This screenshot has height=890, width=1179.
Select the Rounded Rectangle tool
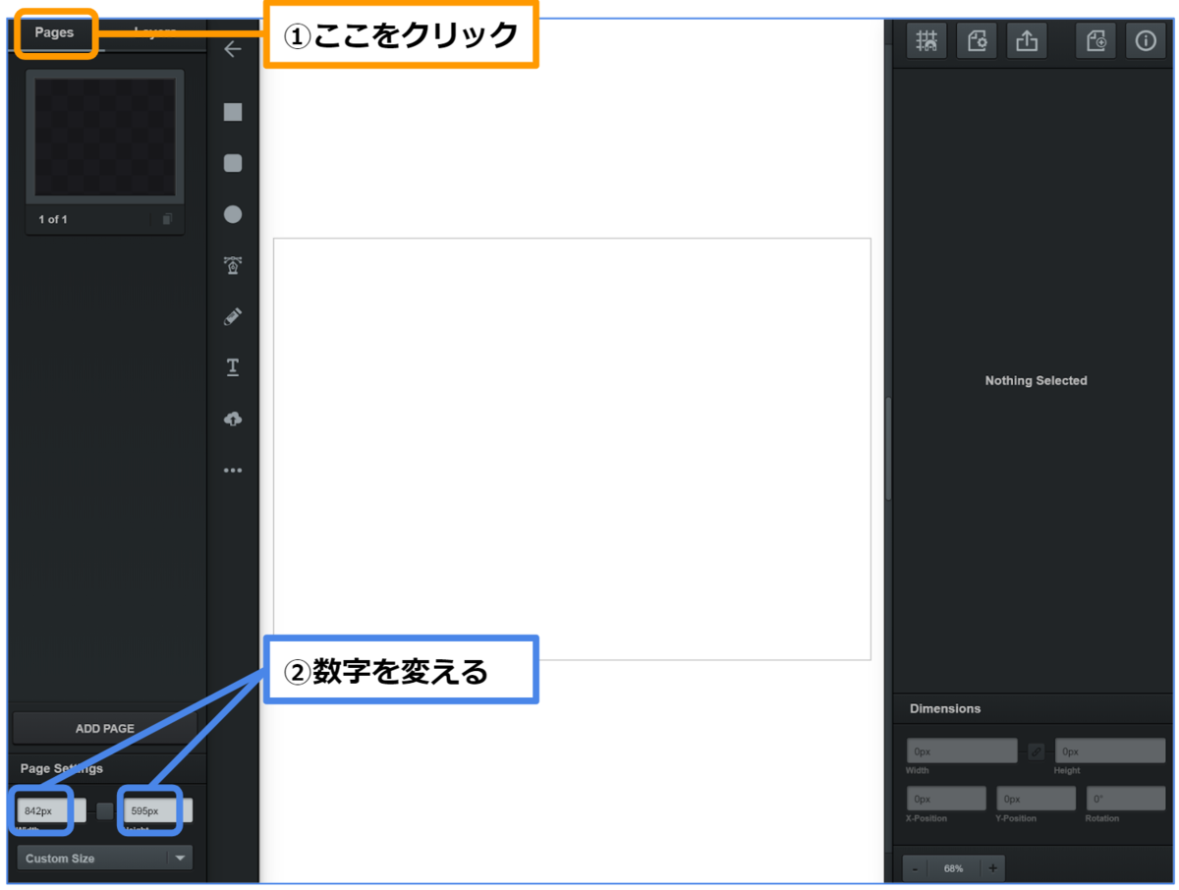point(233,162)
